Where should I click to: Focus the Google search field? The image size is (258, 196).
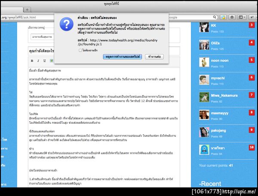coord(190,17)
